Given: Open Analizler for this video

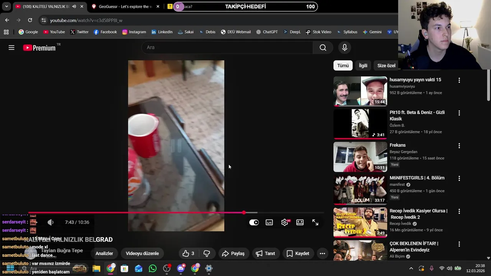Looking at the screenshot, I should pos(104,253).
